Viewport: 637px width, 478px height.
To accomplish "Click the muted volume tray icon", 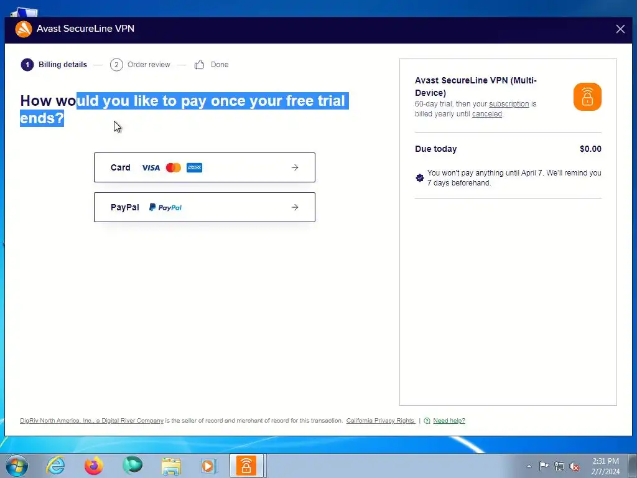I will click(x=574, y=466).
